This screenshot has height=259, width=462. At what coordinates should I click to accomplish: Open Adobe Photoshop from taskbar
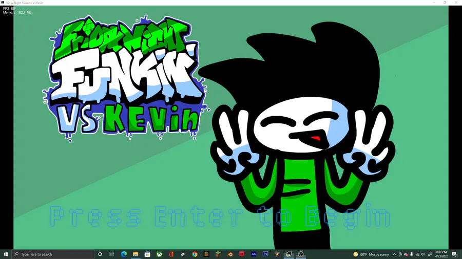tap(265, 254)
